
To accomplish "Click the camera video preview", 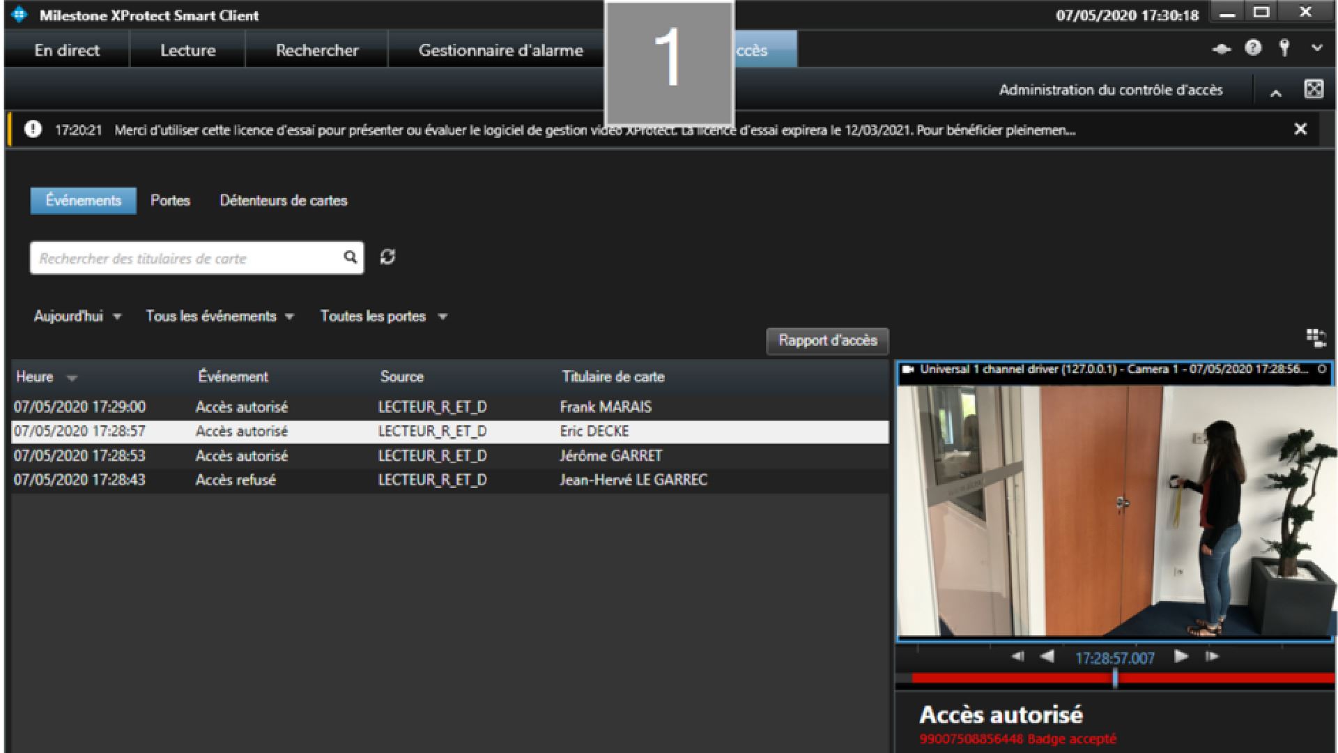I will pyautogui.click(x=1115, y=510).
